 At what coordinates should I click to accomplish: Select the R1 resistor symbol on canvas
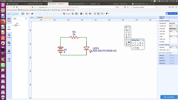tap(74, 37)
